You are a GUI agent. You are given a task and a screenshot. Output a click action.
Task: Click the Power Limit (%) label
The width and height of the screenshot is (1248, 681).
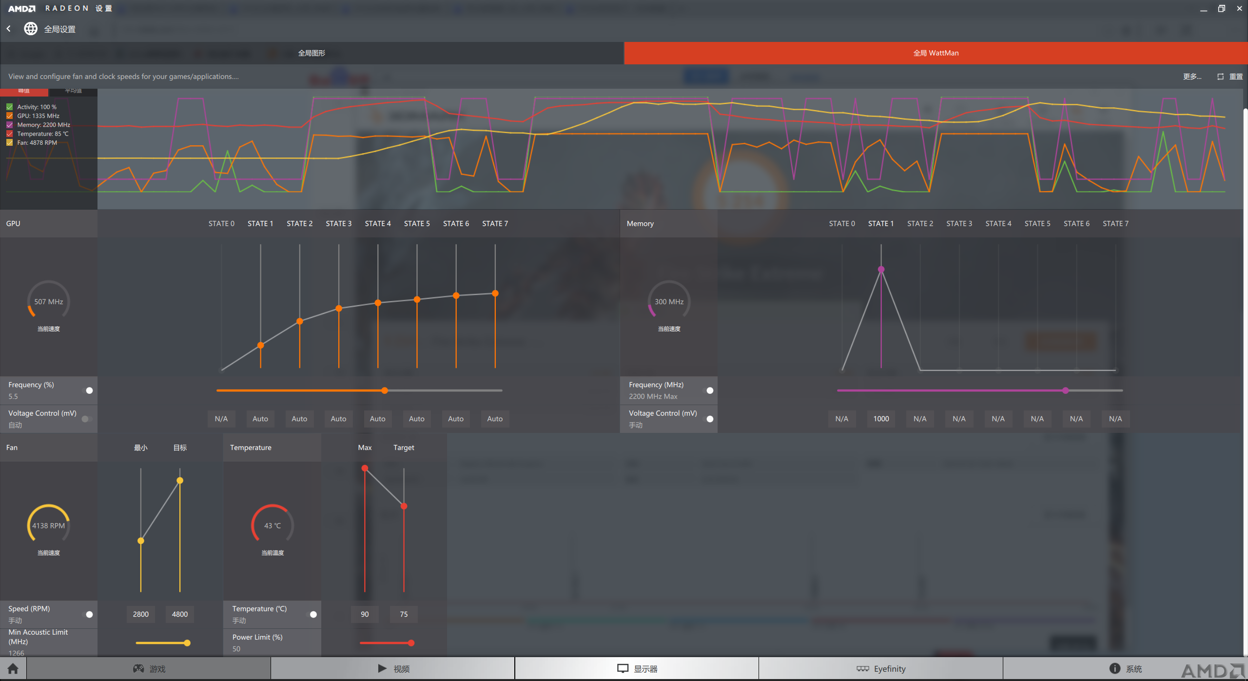257,637
